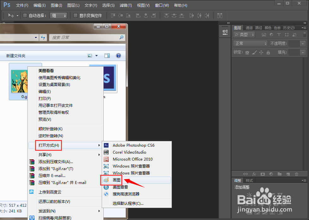This screenshot has width=309, height=220.
Task: Click the 新建文件夹 button in Explorer
Action: (16, 56)
